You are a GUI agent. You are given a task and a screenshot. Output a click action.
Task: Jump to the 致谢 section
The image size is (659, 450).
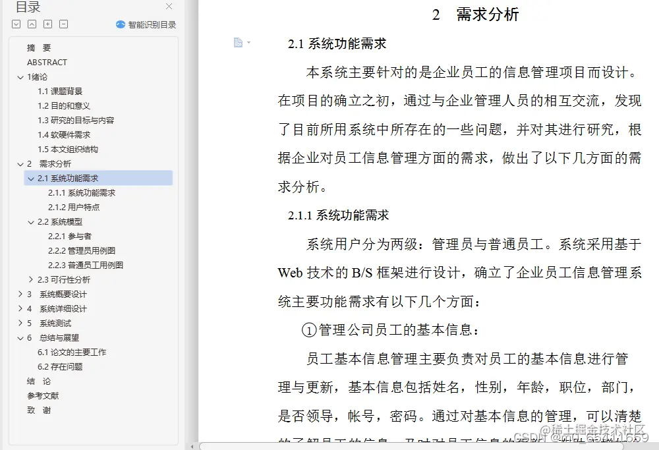37,410
